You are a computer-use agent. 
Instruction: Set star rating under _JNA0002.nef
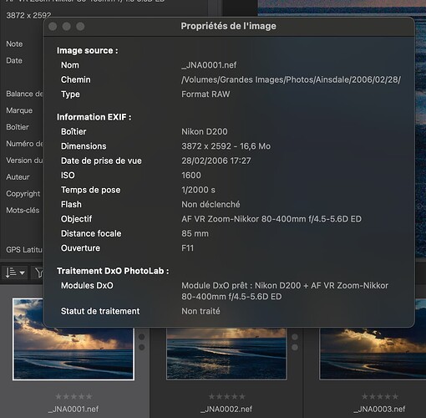pos(226,396)
